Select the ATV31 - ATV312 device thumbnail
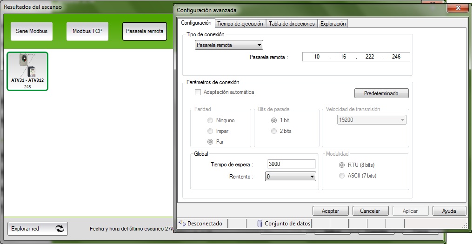 27,71
